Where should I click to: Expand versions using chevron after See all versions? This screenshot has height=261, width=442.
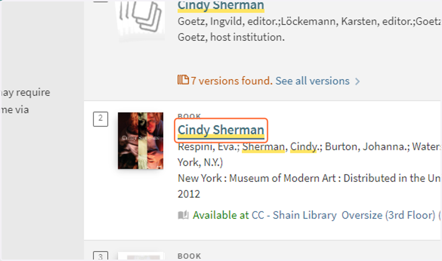357,81
